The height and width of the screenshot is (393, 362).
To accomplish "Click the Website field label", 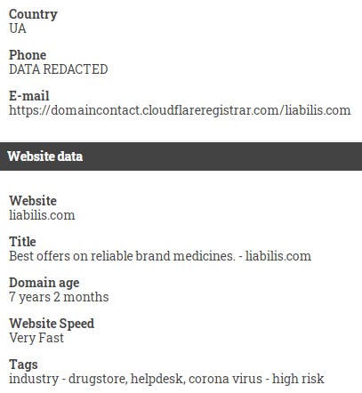I will [x=33, y=201].
